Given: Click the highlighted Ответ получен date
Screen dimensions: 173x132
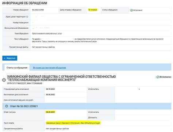Looking at the screenshot, I should [x=50, y=112].
